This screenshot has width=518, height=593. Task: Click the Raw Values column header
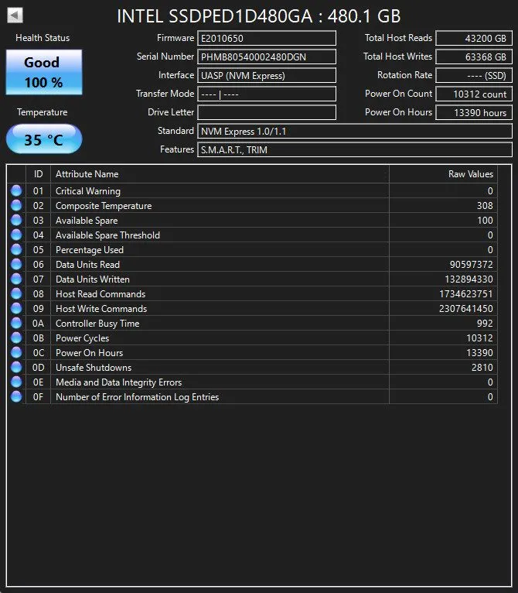[444, 174]
